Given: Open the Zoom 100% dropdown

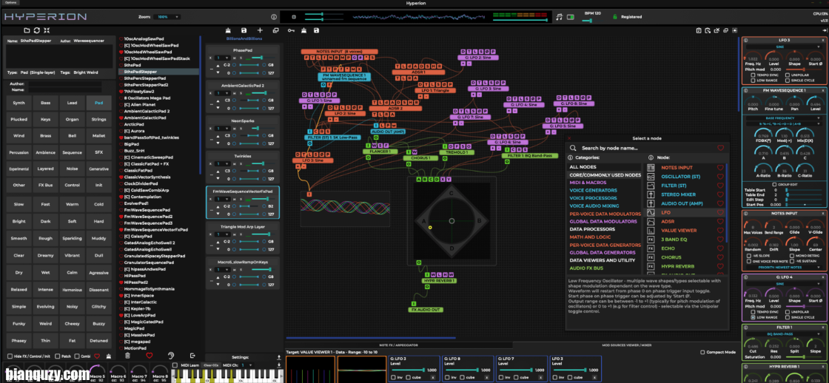Looking at the screenshot, I should (x=167, y=17).
